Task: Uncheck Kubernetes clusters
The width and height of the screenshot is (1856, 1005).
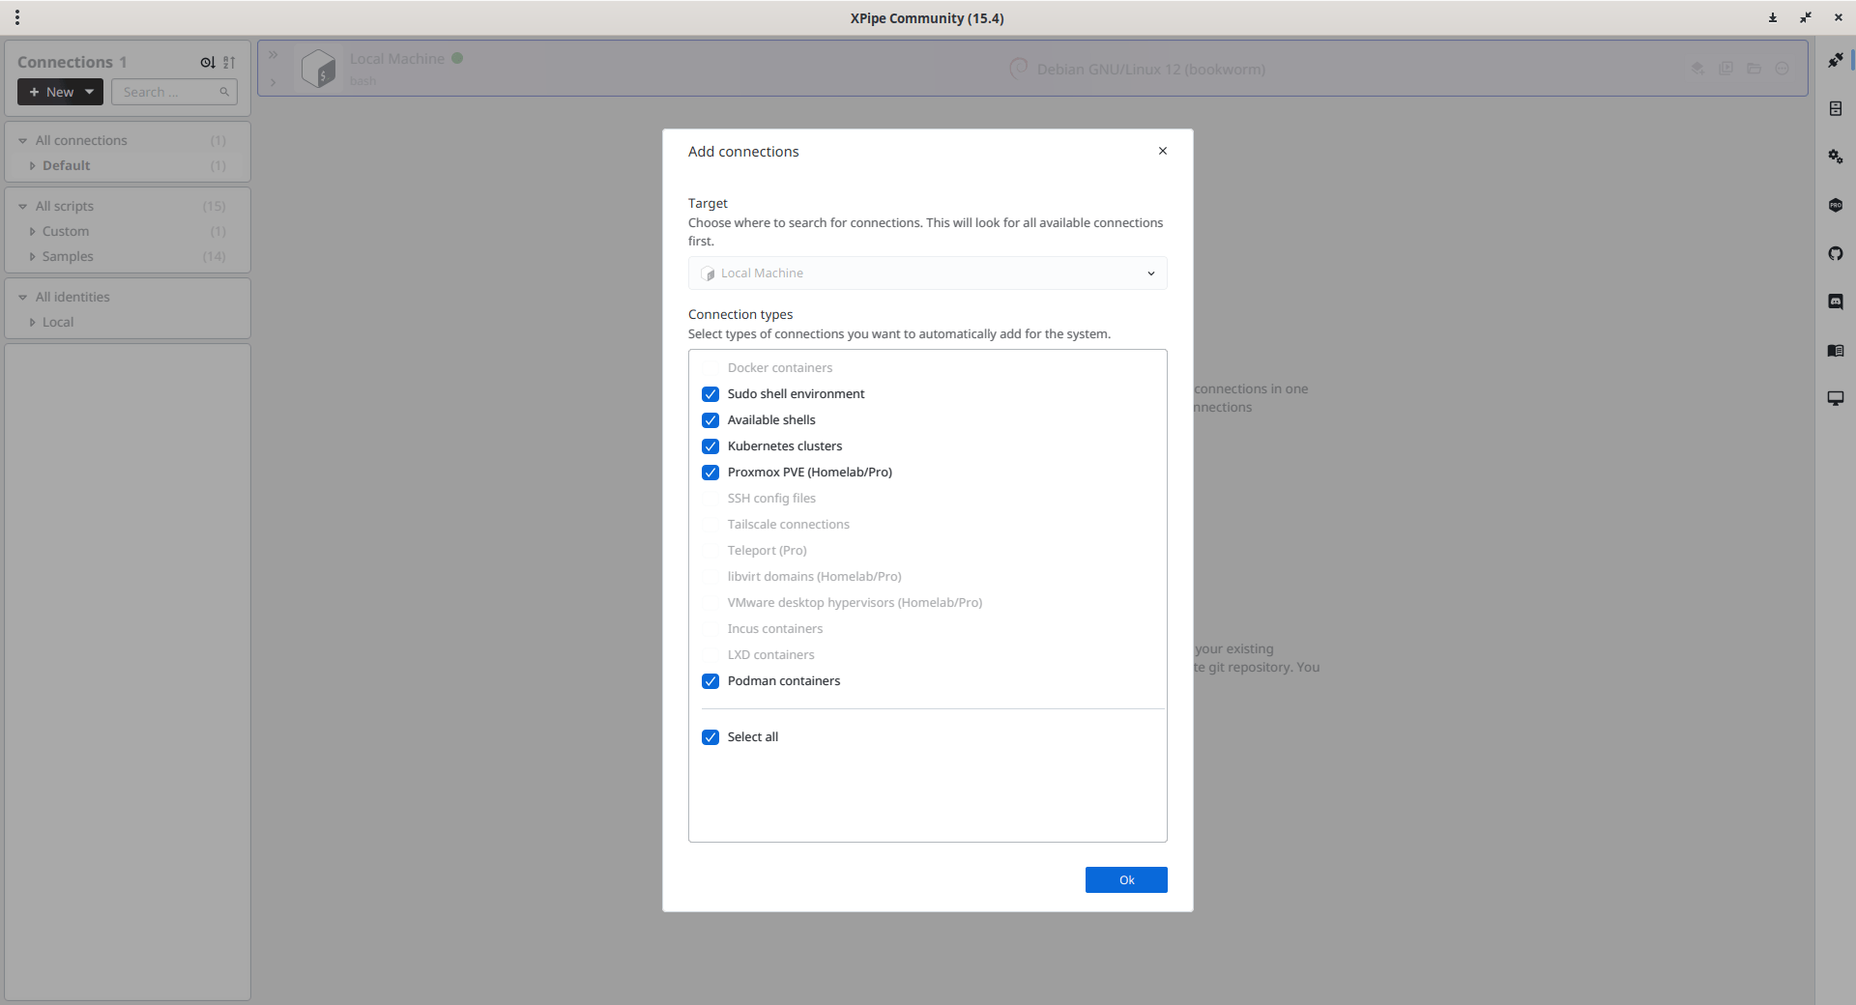Action: 710,446
